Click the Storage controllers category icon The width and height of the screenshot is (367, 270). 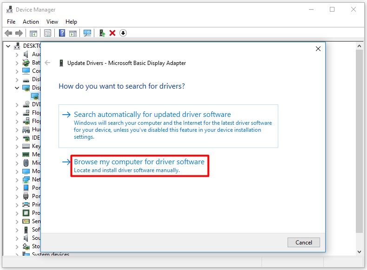(x=26, y=246)
